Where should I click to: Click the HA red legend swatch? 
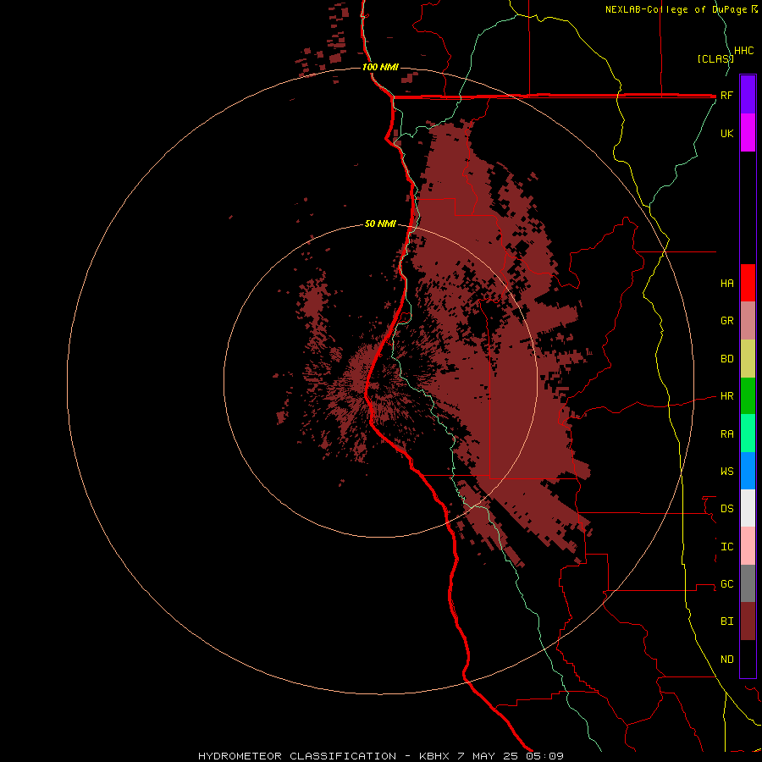[x=748, y=283]
